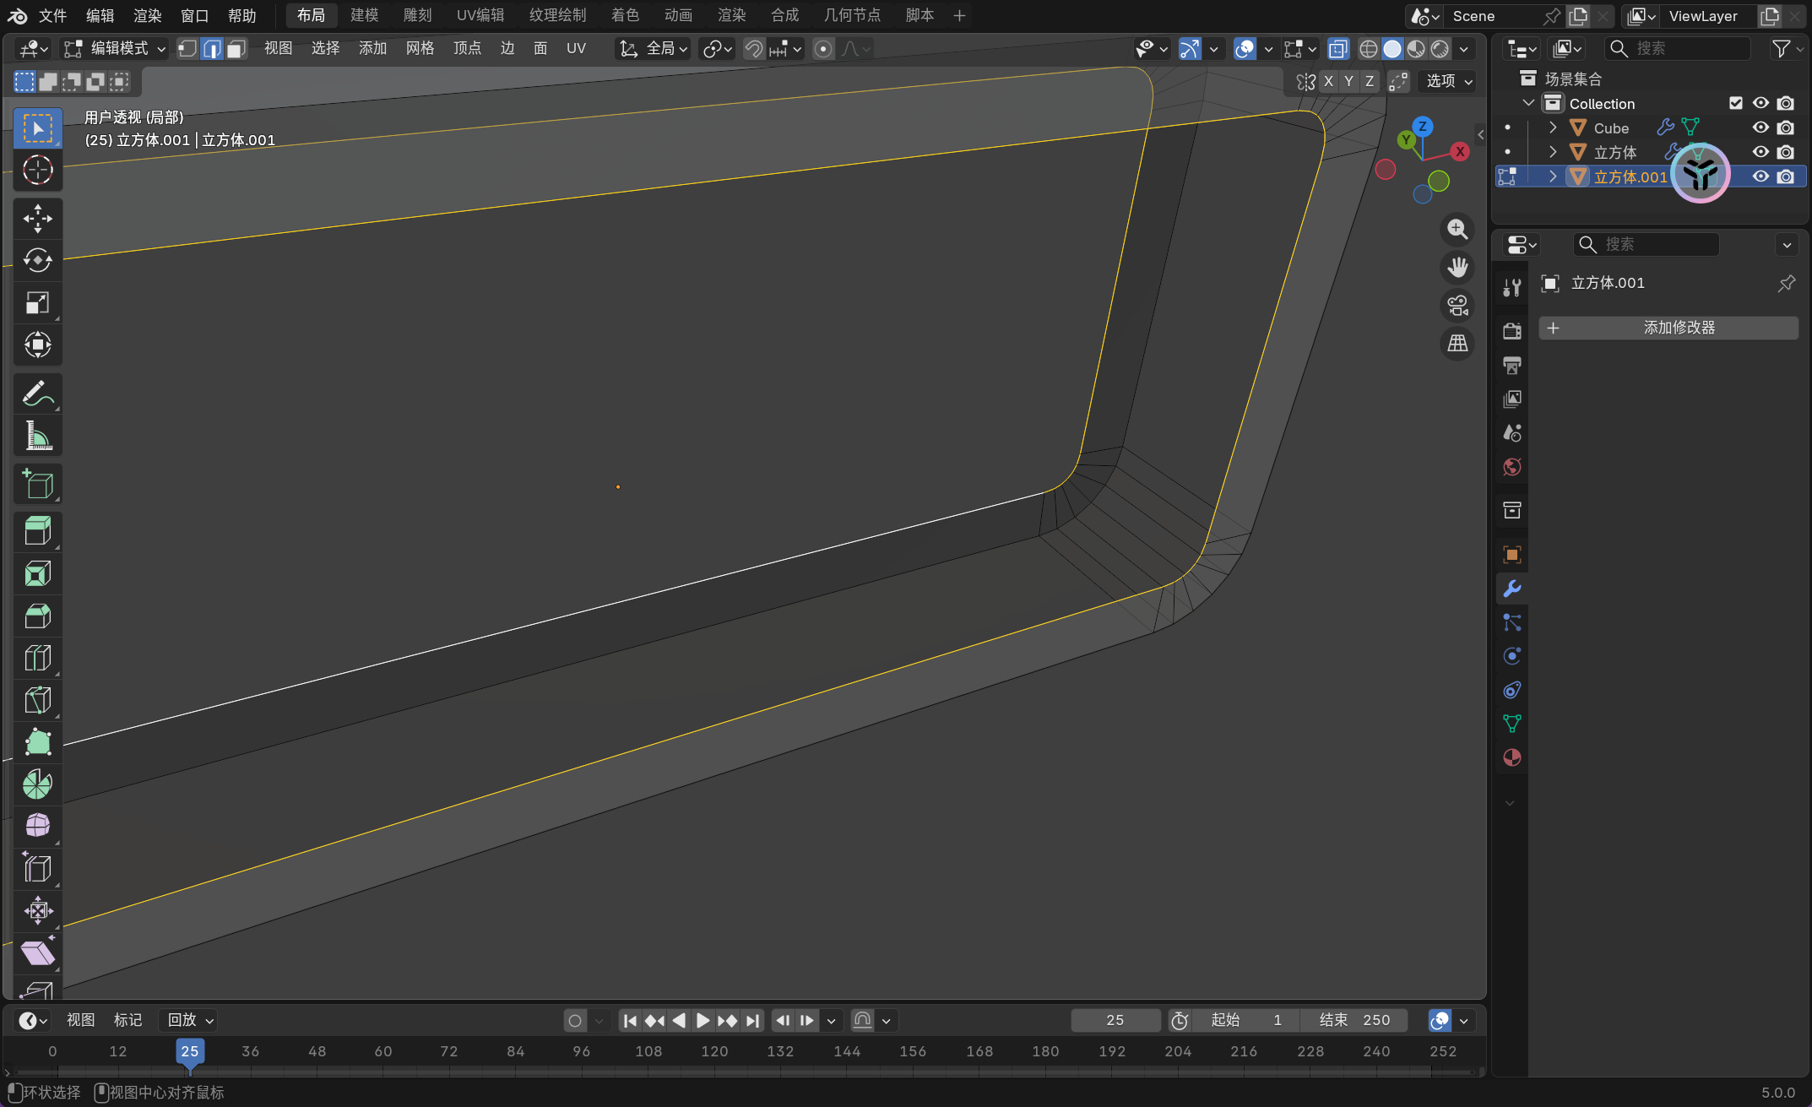
Task: Select the Bevel tool
Action: coord(37,616)
